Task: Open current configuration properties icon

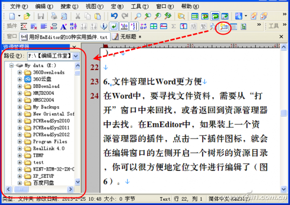Action: [254, 16]
